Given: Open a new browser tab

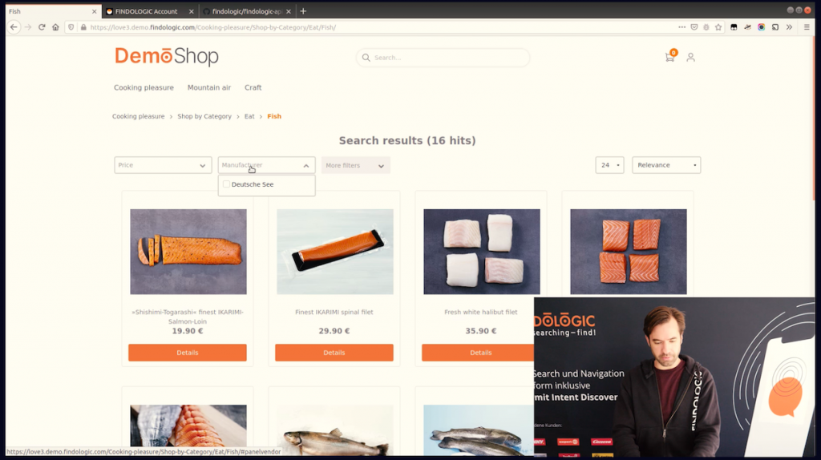Looking at the screenshot, I should tap(303, 11).
